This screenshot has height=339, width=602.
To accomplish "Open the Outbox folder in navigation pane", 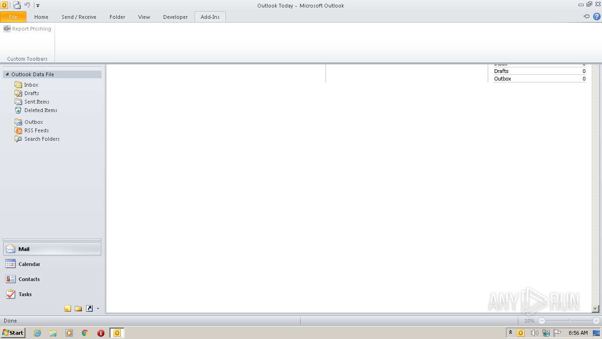I will (x=34, y=122).
